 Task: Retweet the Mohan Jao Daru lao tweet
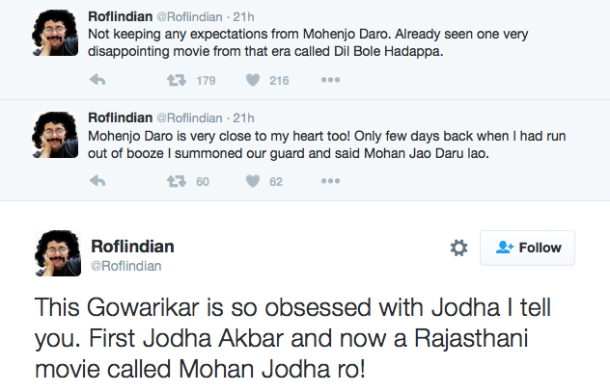[x=175, y=180]
